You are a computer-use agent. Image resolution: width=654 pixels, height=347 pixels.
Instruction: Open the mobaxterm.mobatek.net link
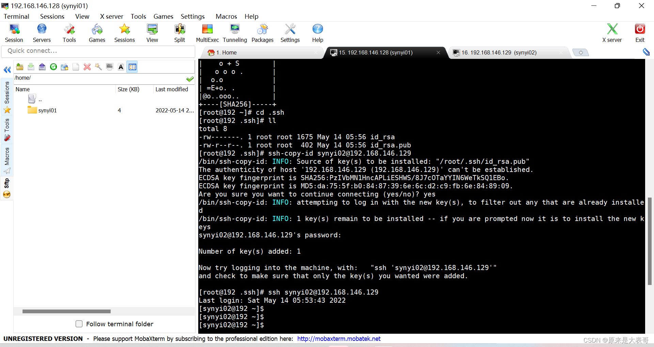coord(339,338)
